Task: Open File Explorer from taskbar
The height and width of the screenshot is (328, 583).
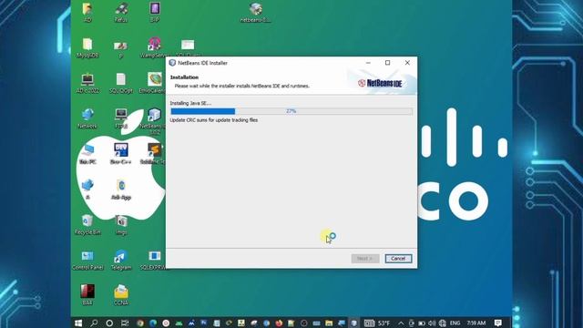Action: point(329,323)
